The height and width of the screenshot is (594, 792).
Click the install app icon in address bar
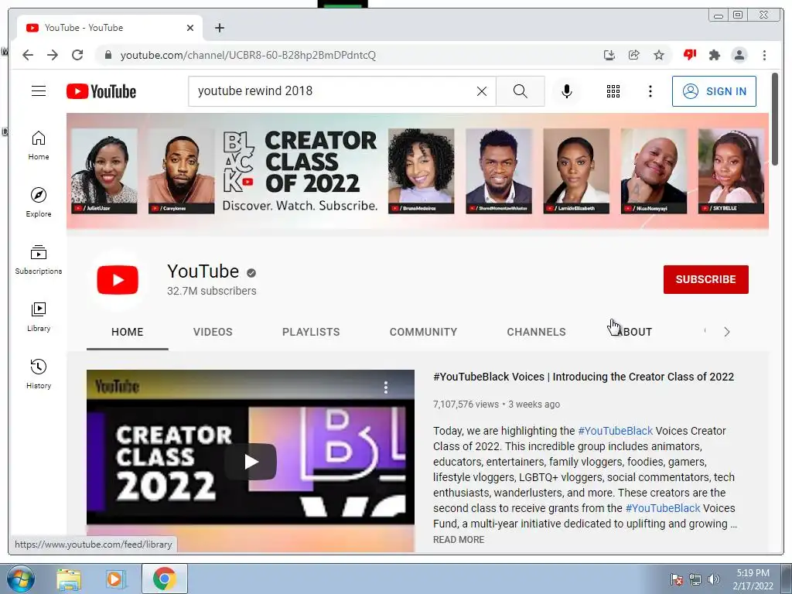609,55
